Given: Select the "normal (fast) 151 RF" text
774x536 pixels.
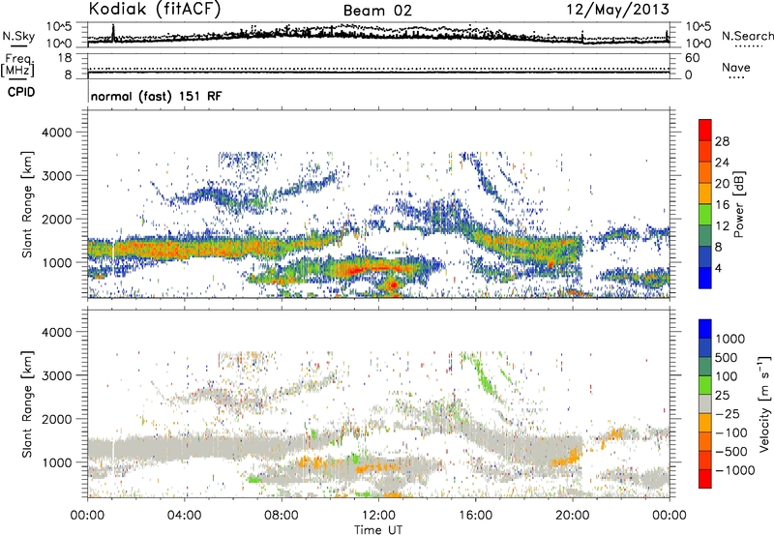Looking at the screenshot, I should [157, 96].
